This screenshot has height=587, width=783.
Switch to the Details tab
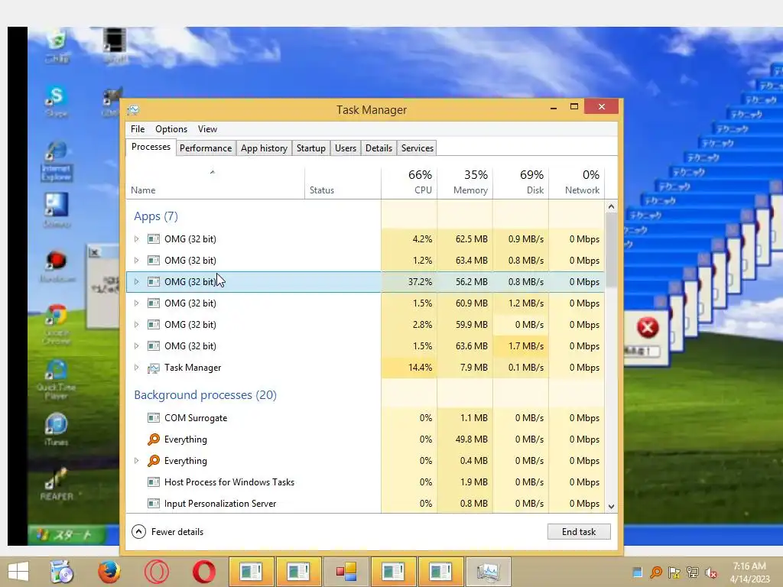pos(379,148)
